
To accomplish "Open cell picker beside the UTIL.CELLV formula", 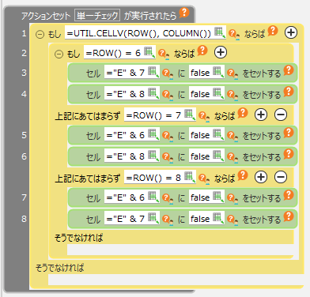I will [220, 32].
